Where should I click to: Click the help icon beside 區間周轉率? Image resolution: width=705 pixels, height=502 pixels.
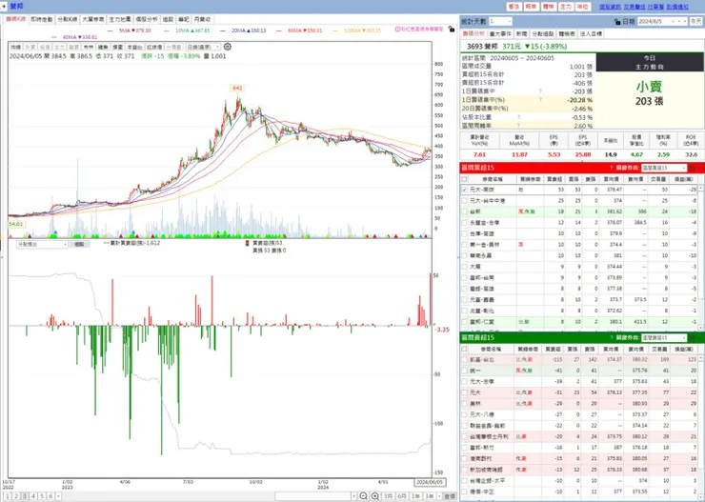(519, 126)
